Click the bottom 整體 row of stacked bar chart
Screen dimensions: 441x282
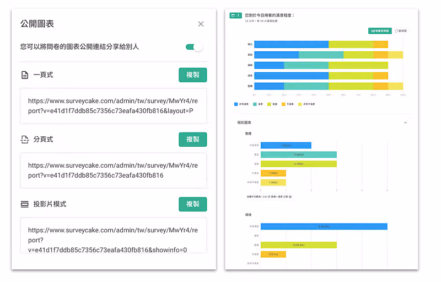point(329,86)
